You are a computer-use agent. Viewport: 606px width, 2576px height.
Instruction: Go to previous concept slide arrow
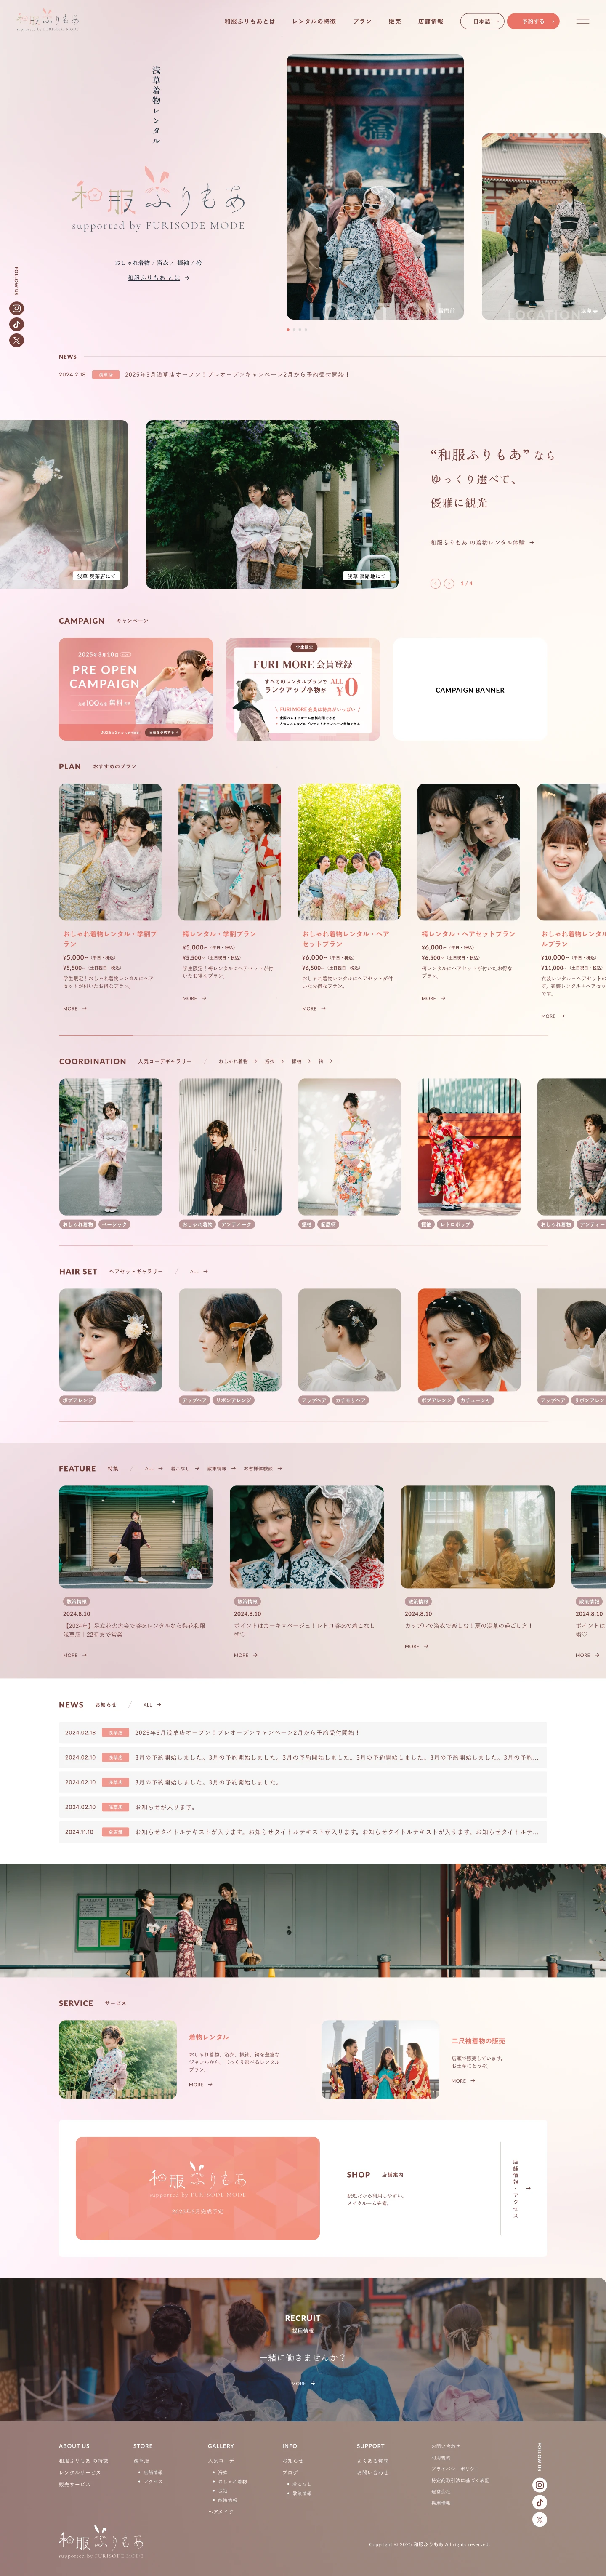[x=435, y=583]
